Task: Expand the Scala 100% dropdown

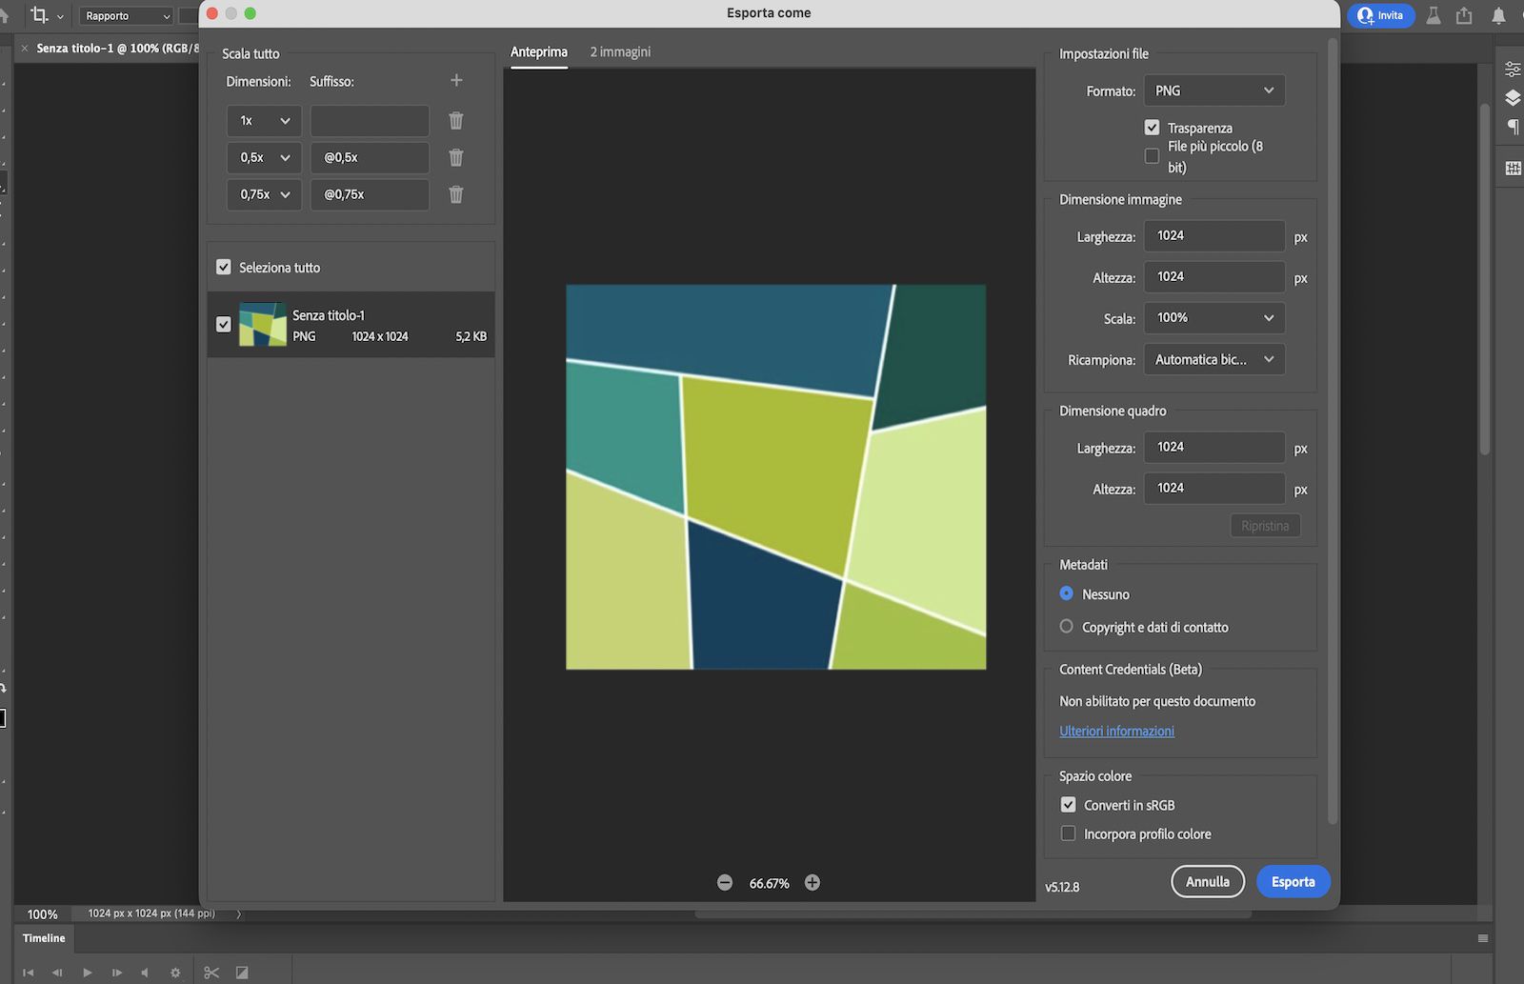Action: [1213, 318]
